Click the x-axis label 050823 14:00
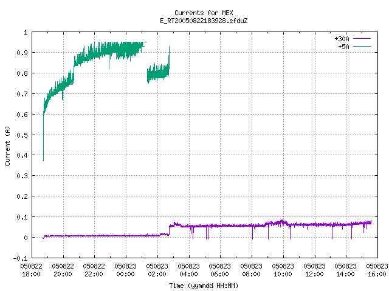This screenshot has height=291, width=389. point(346,270)
